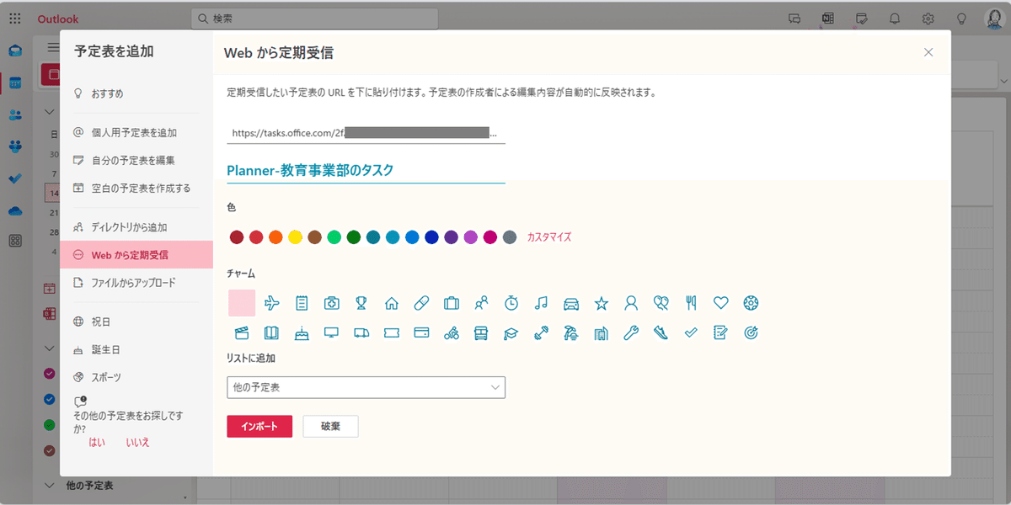Viewport: 1011px width, 505px height.
Task: Open ディレクトリから追加
Action: (x=136, y=227)
